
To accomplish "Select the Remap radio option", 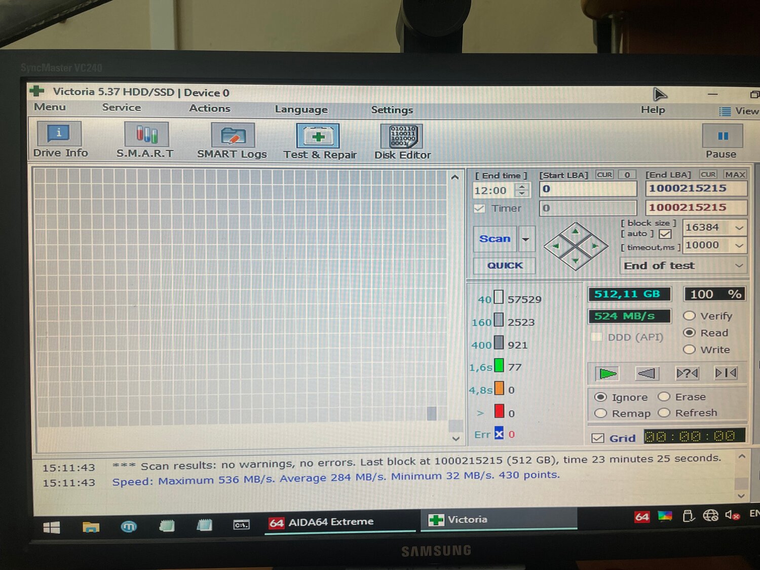I will (x=600, y=413).
